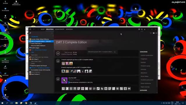The height and width of the screenshot is (105, 186).
Task: Open the downloads arrow icon in header
Action: pyautogui.click(x=145, y=29)
